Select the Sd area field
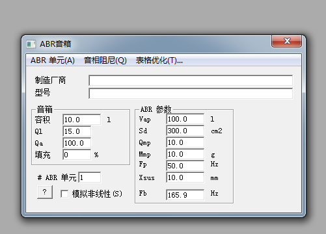The height and width of the screenshot is (234, 326). pos(185,131)
